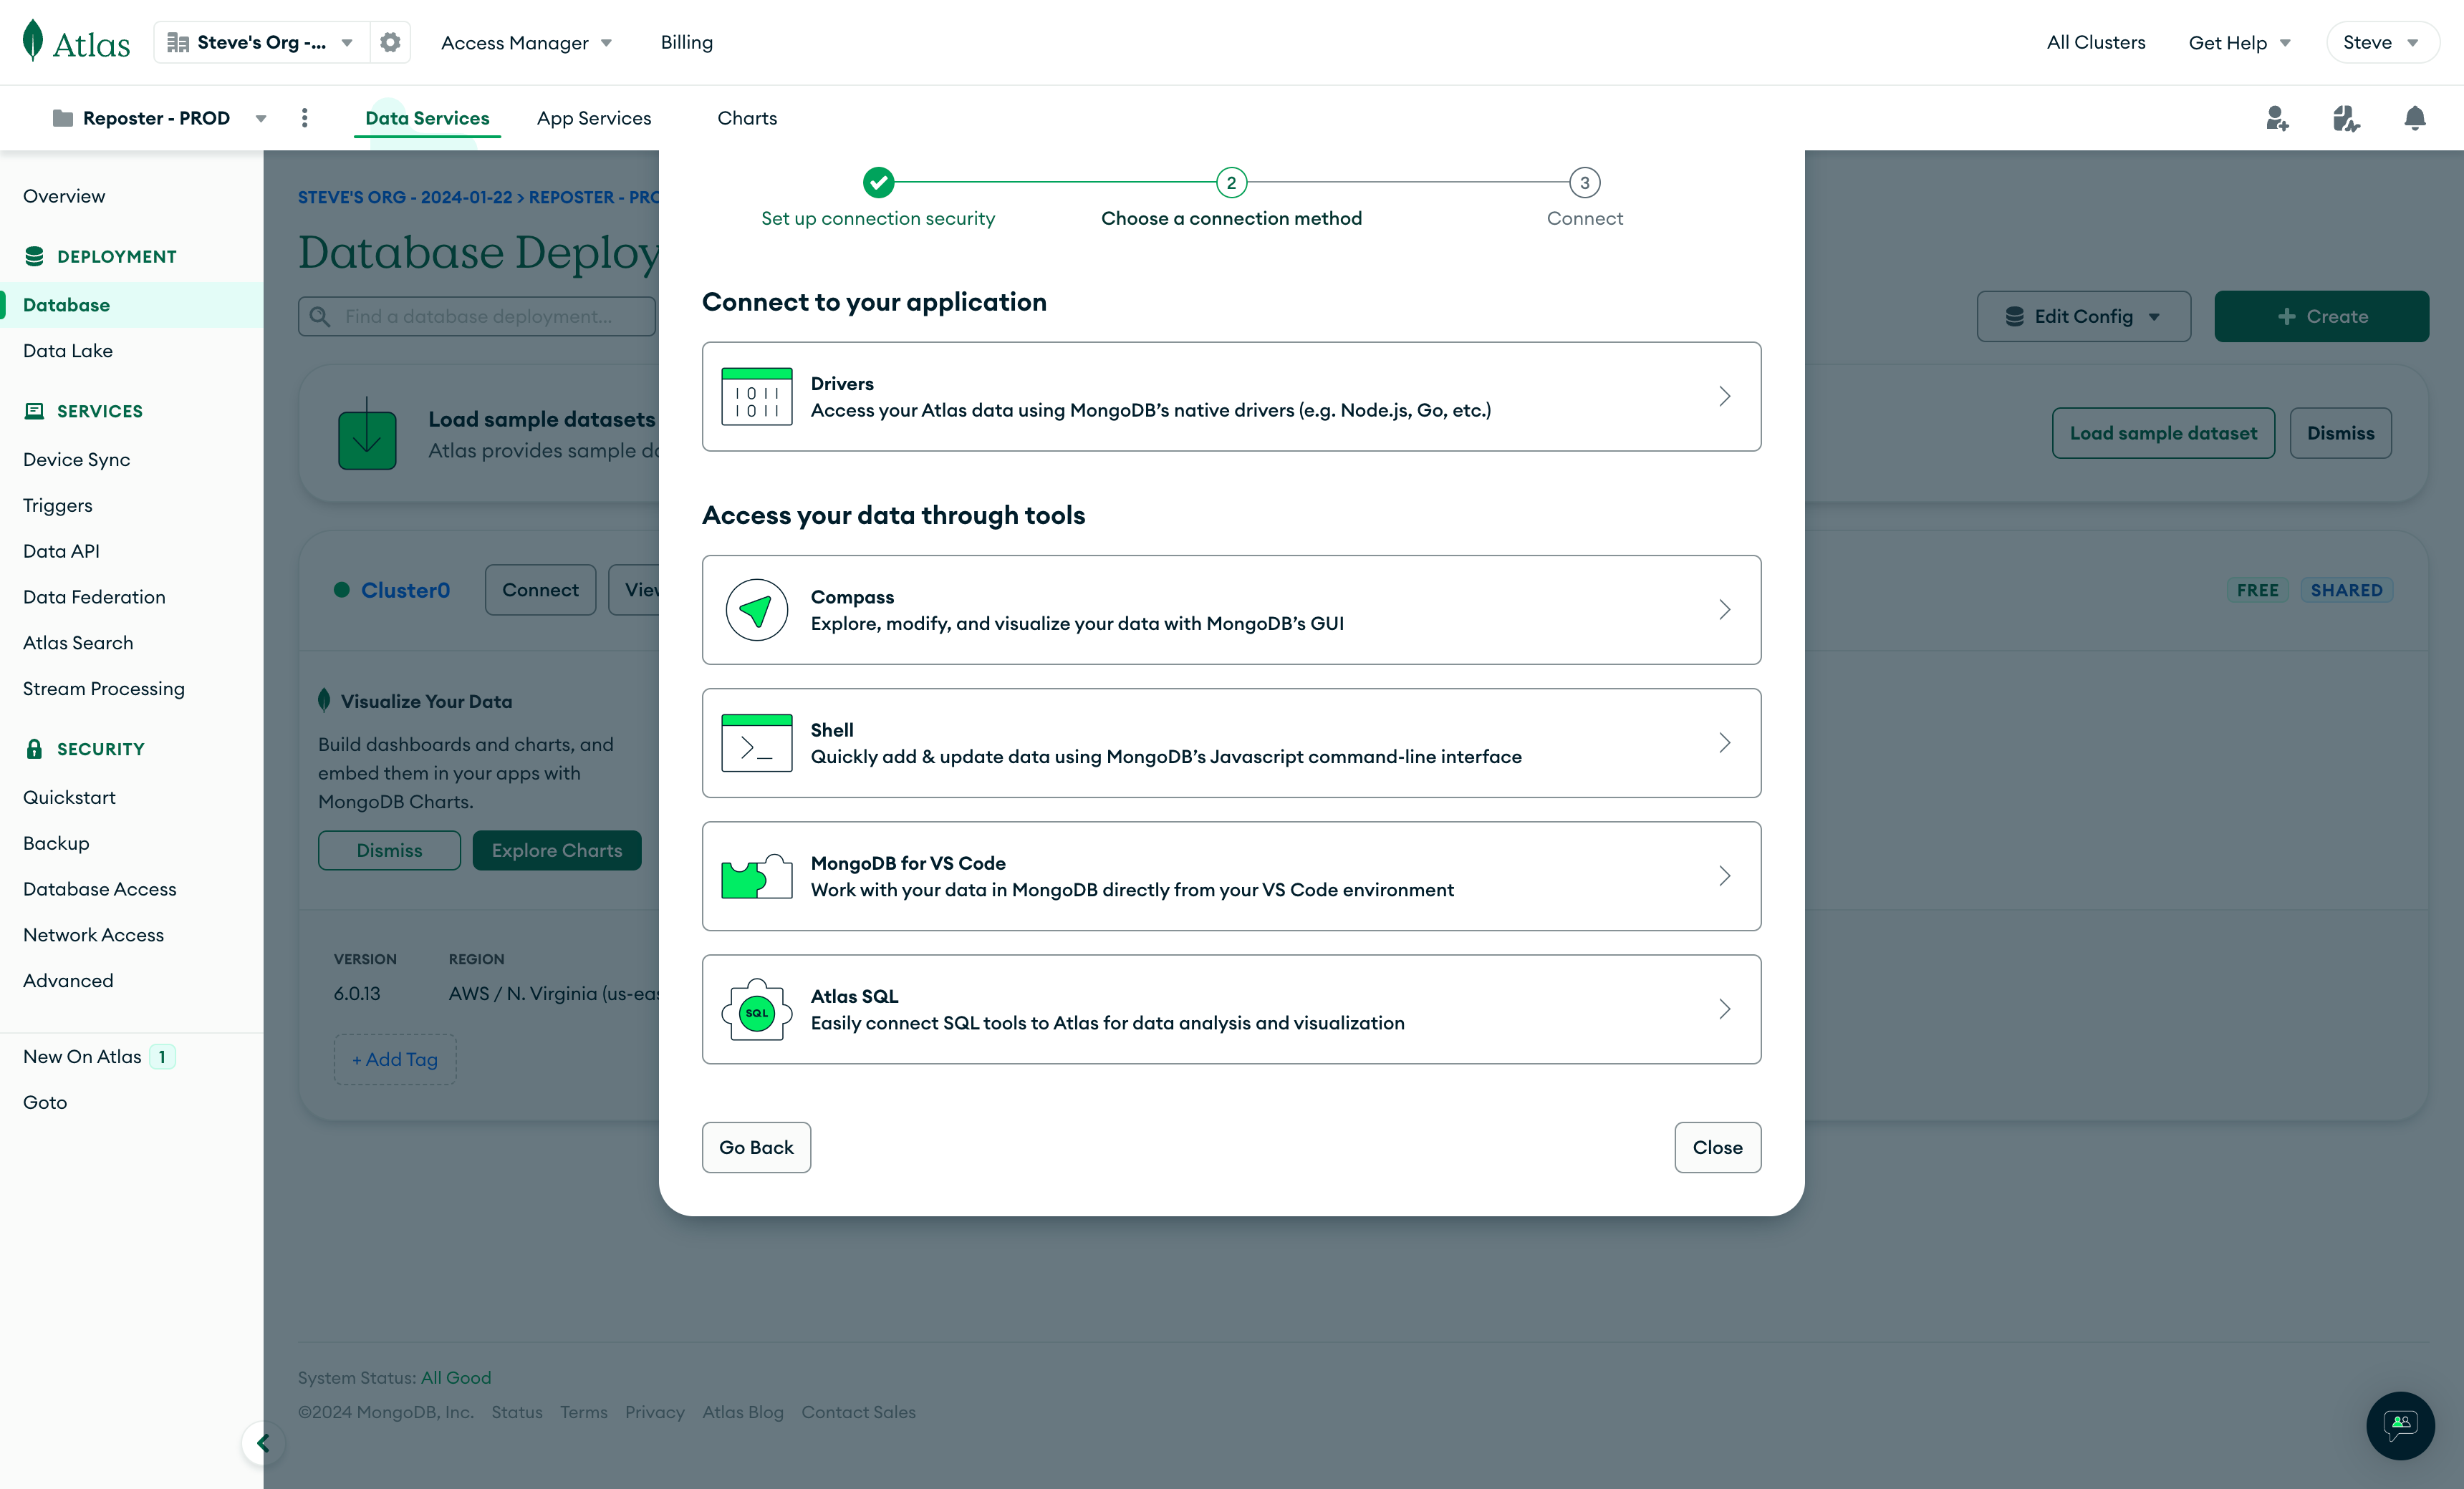
Task: Click step 3 Connect circle
Action: (x=1584, y=182)
